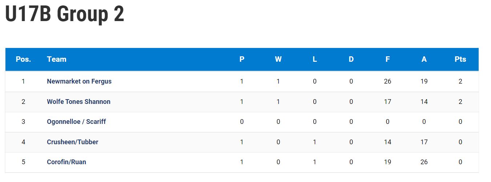Click the Team column header

pyautogui.click(x=57, y=59)
